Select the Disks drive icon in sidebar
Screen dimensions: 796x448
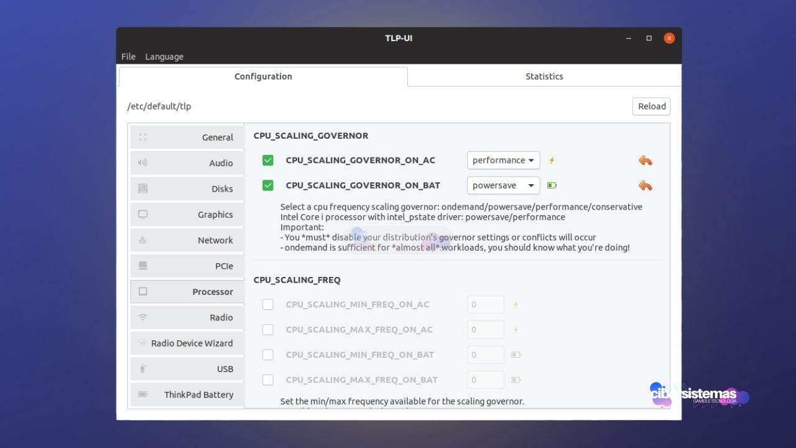point(143,189)
